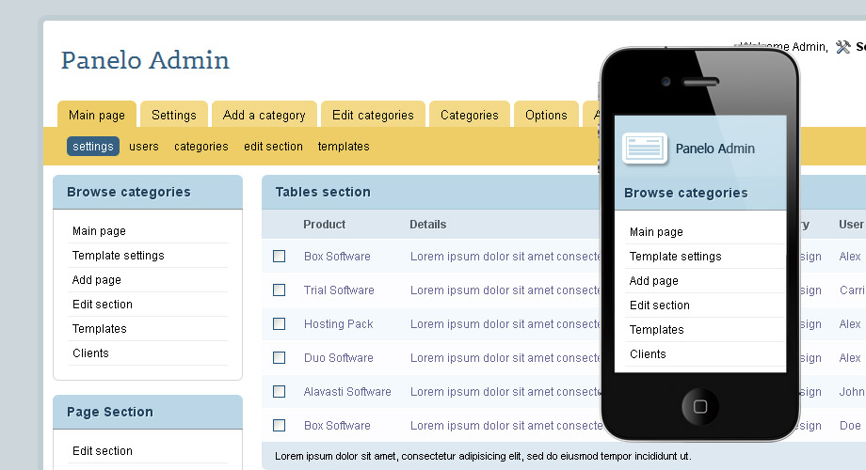Image resolution: width=866 pixels, height=470 pixels.
Task: Click the Panelo Admin card icon on phone
Action: pyautogui.click(x=645, y=149)
